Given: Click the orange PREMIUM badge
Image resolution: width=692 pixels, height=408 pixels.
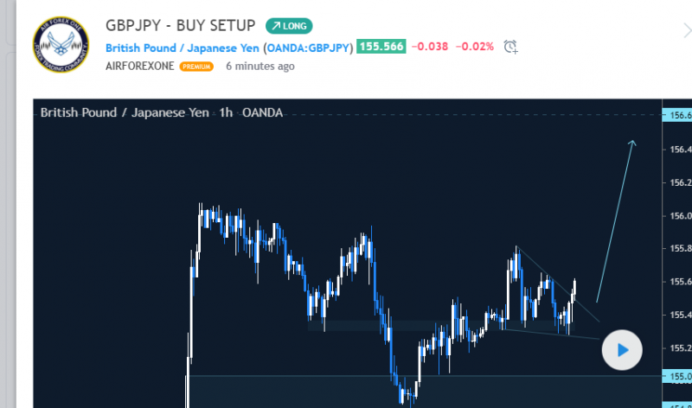Looking at the screenshot, I should [x=196, y=66].
